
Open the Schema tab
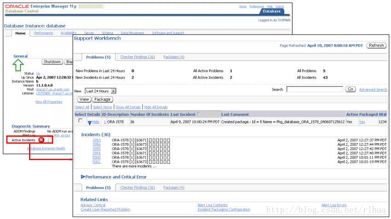coord(107,33)
